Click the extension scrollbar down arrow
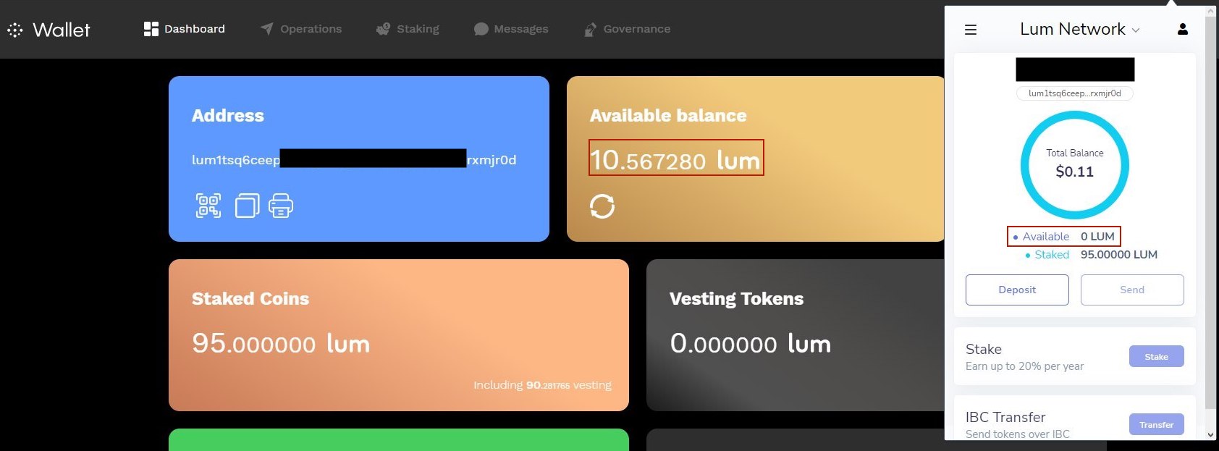Image resolution: width=1219 pixels, height=451 pixels. click(x=1211, y=434)
